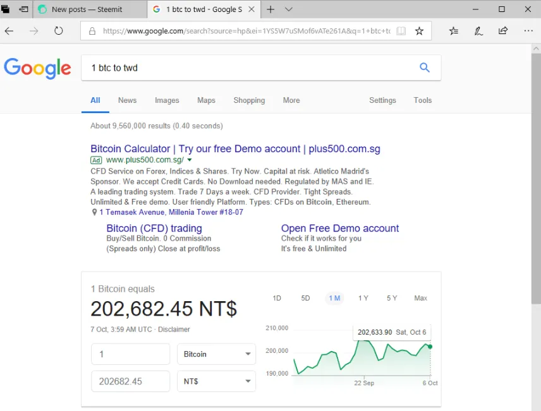Click the add notes pen icon
Image resolution: width=541 pixels, height=411 pixels.
478,31
